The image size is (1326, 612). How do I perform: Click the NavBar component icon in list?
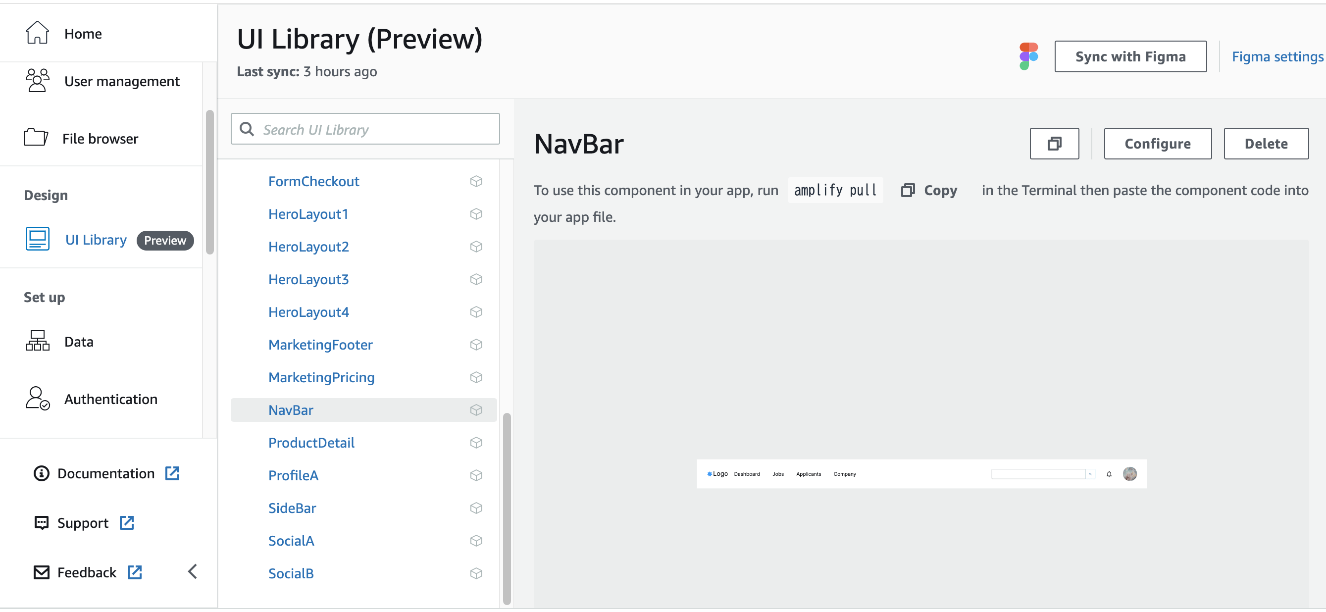(x=477, y=410)
